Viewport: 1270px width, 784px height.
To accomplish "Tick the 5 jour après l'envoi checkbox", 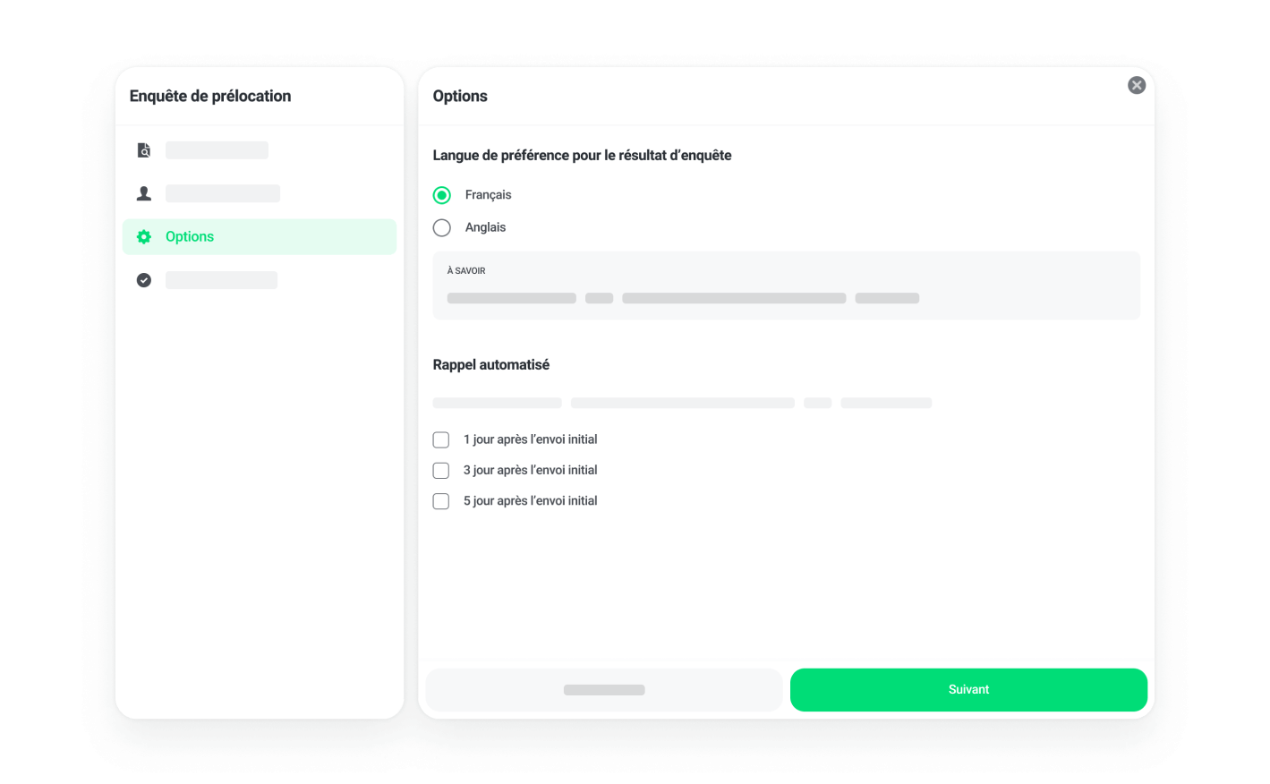I will (441, 501).
